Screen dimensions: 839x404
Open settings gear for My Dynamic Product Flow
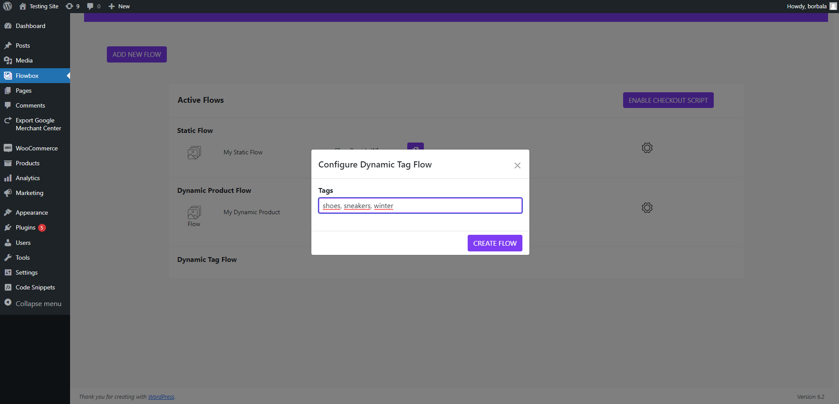[x=647, y=208]
